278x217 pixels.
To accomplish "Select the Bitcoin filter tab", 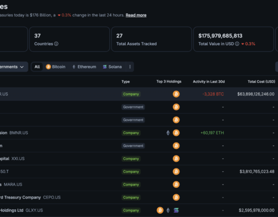I will [x=55, y=67].
